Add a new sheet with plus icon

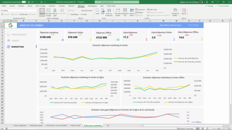pyautogui.click(x=108, y=126)
